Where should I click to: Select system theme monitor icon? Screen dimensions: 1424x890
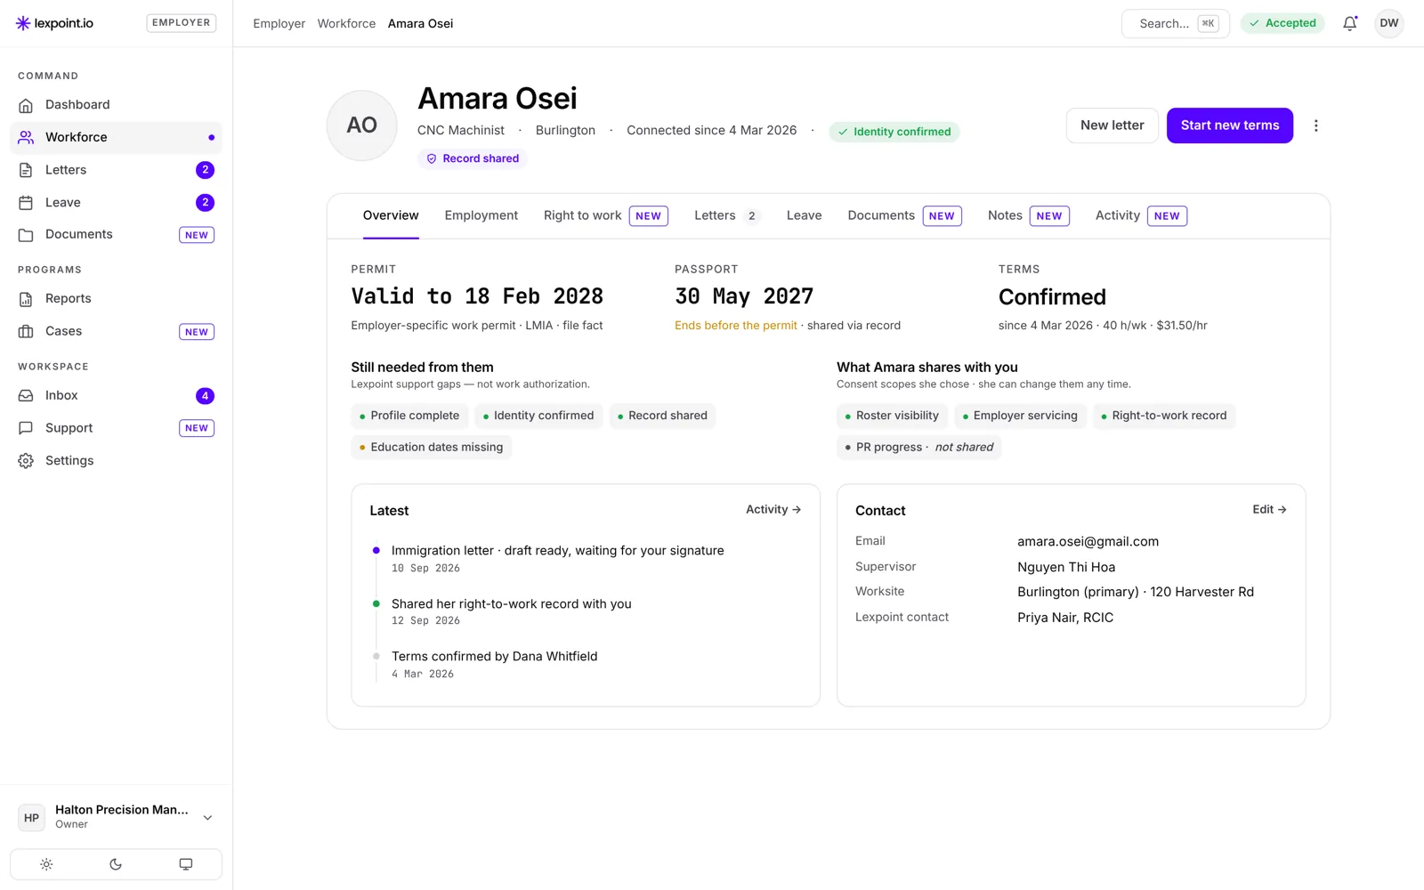(x=185, y=864)
